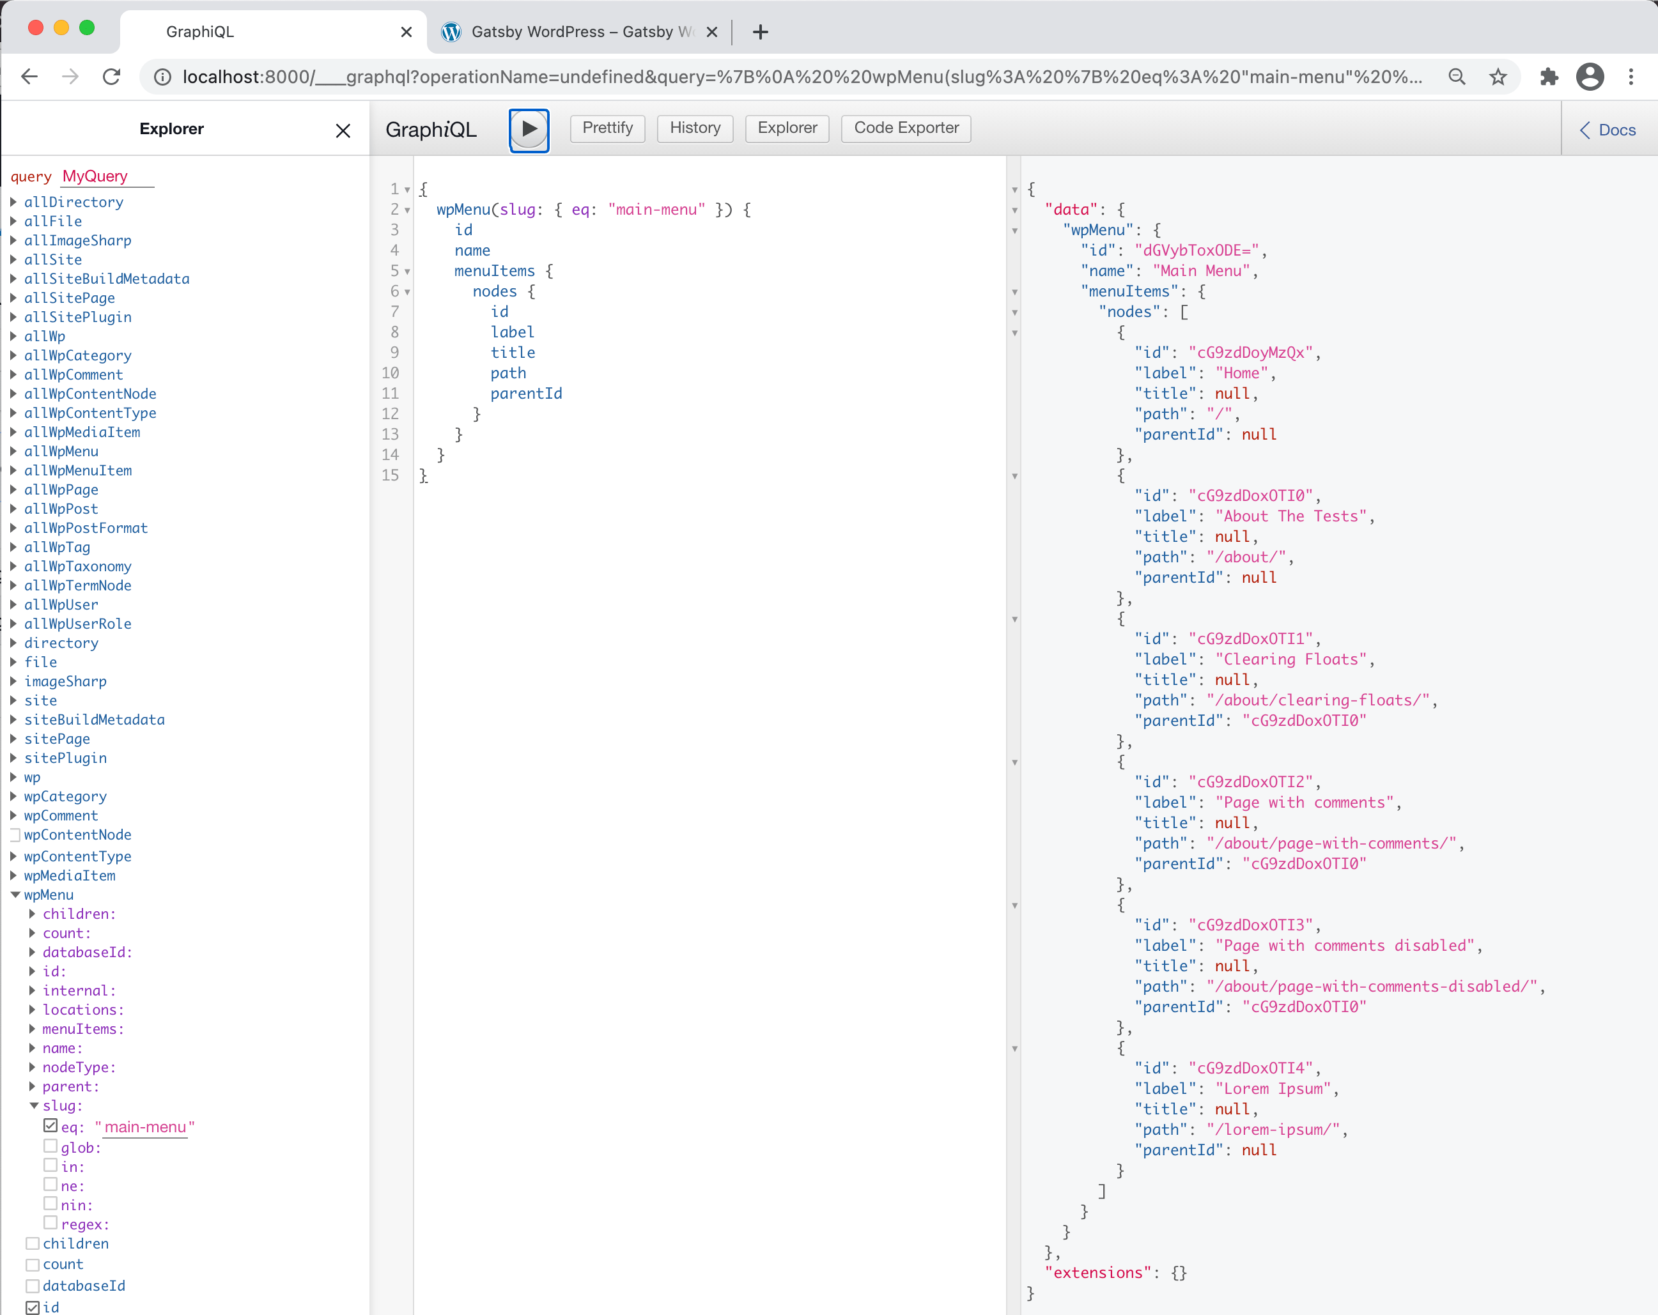Edit the MyQuery name field
1658x1315 pixels.
pyautogui.click(x=107, y=176)
